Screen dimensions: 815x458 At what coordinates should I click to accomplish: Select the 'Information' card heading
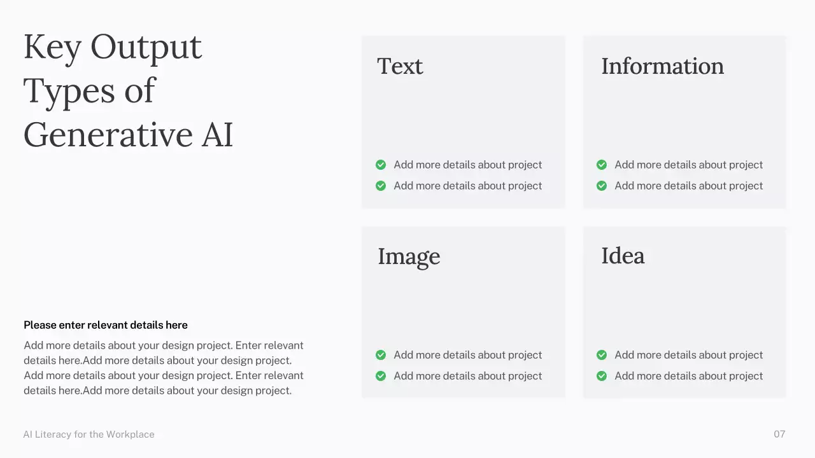click(662, 66)
